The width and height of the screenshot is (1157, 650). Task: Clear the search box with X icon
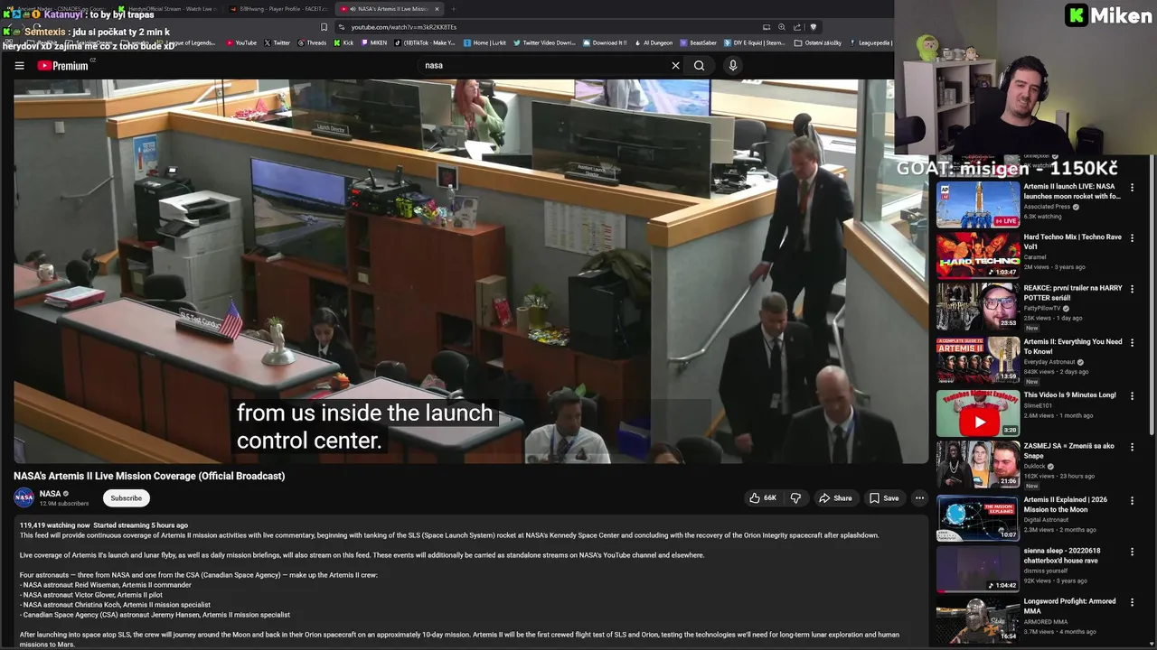click(675, 65)
